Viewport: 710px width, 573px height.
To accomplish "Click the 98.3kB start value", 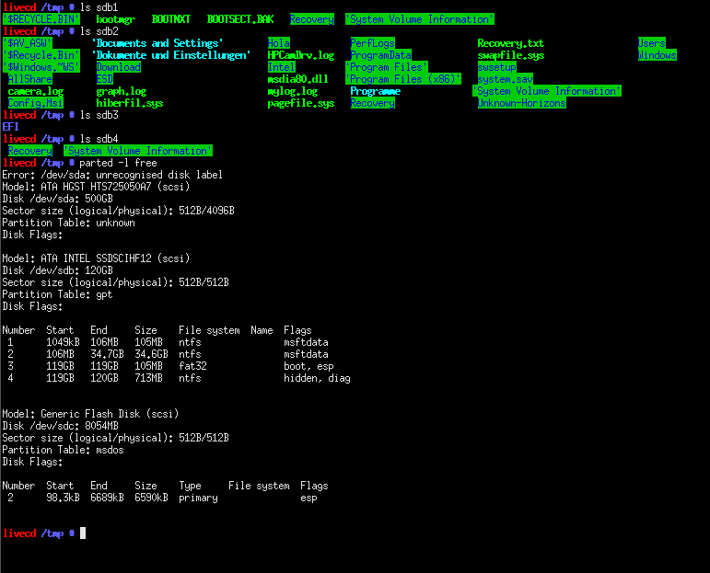I will [63, 498].
